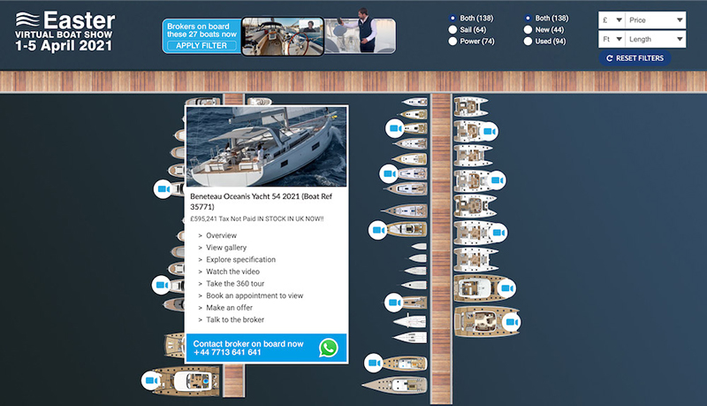Open the Ft length-unit dropdown
Screen dimensions: 707x406
[612, 39]
